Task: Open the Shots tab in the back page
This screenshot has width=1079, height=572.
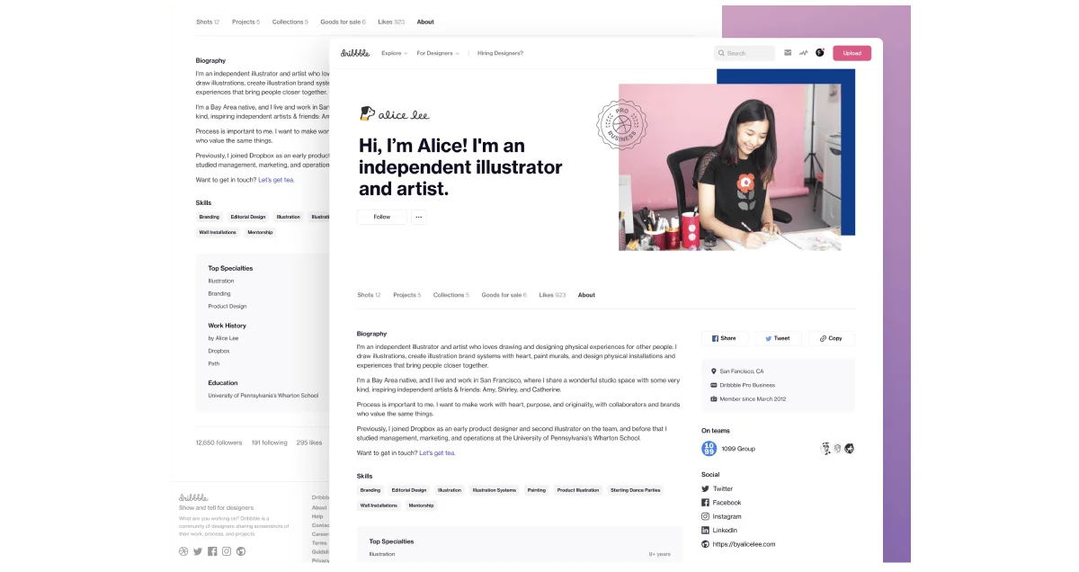Action: pos(208,22)
